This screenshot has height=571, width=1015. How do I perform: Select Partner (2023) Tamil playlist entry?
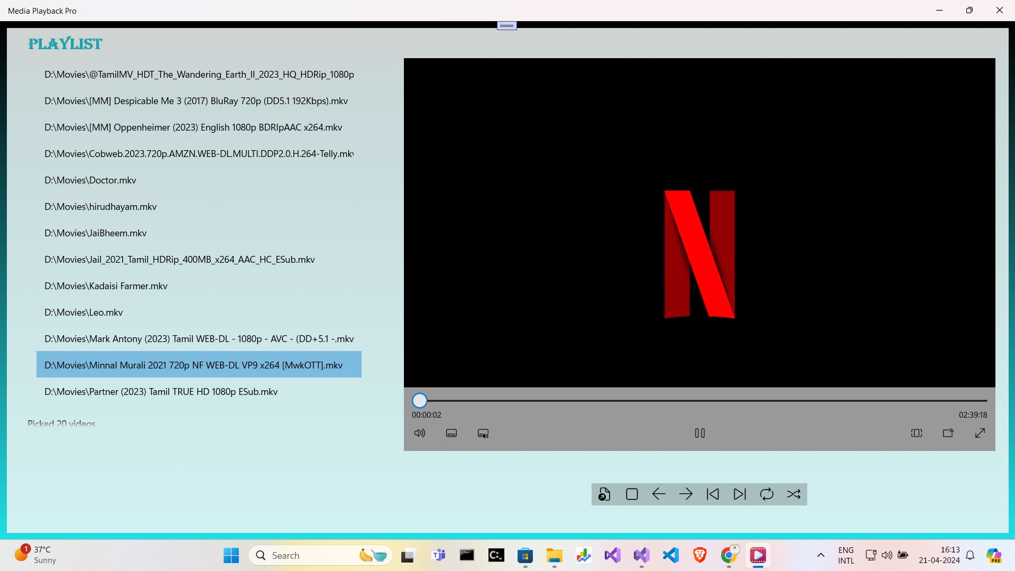199,392
